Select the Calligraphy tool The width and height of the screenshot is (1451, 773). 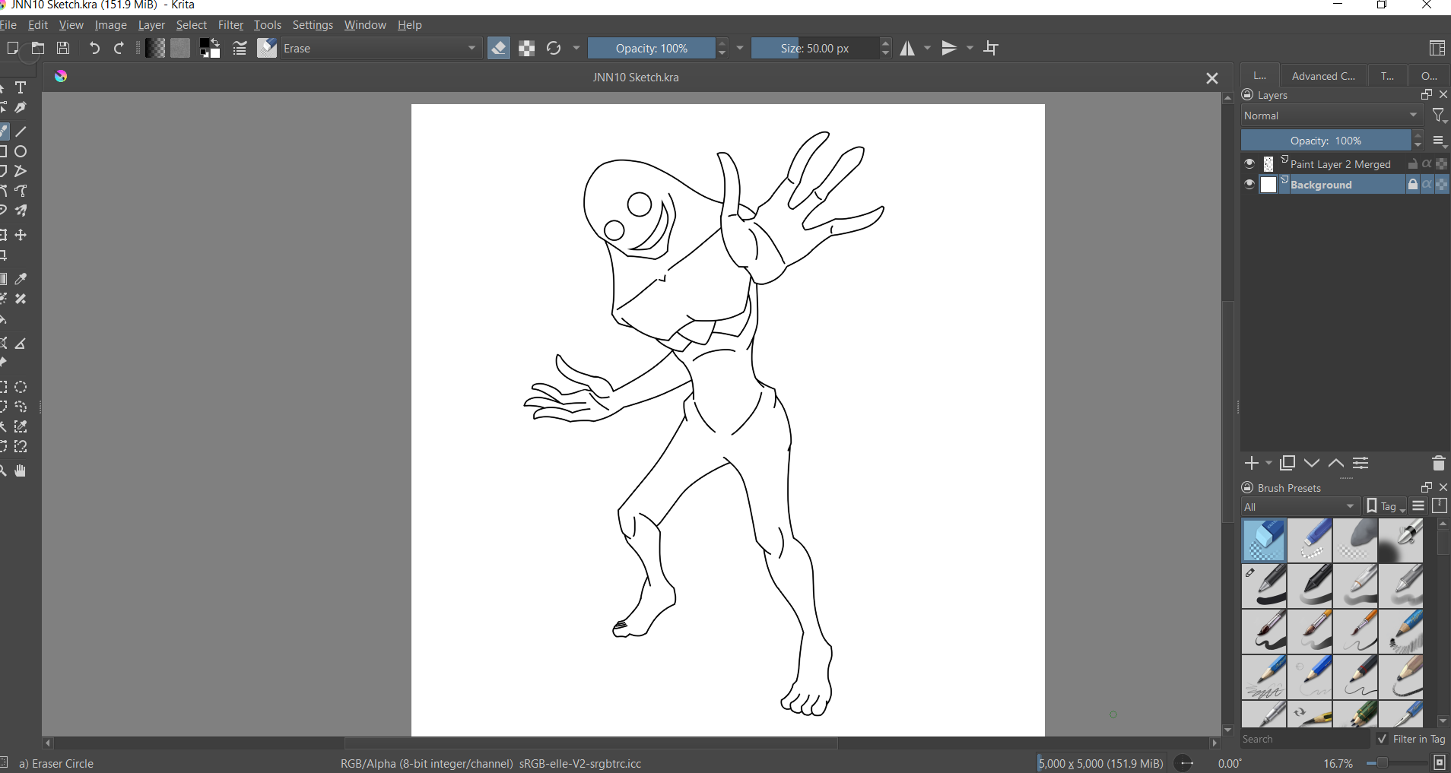21,108
